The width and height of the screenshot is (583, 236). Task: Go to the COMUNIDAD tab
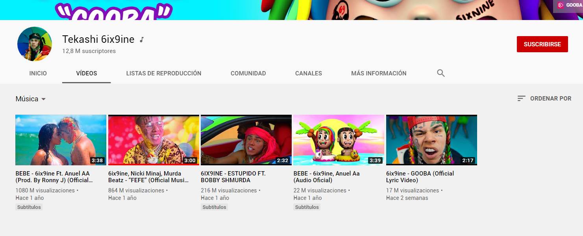coord(248,73)
